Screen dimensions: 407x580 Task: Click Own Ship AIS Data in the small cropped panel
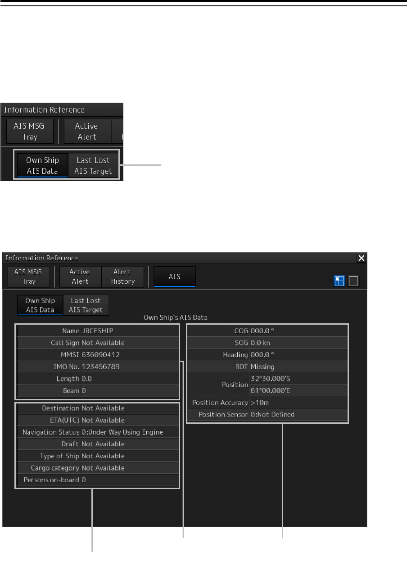click(x=43, y=165)
